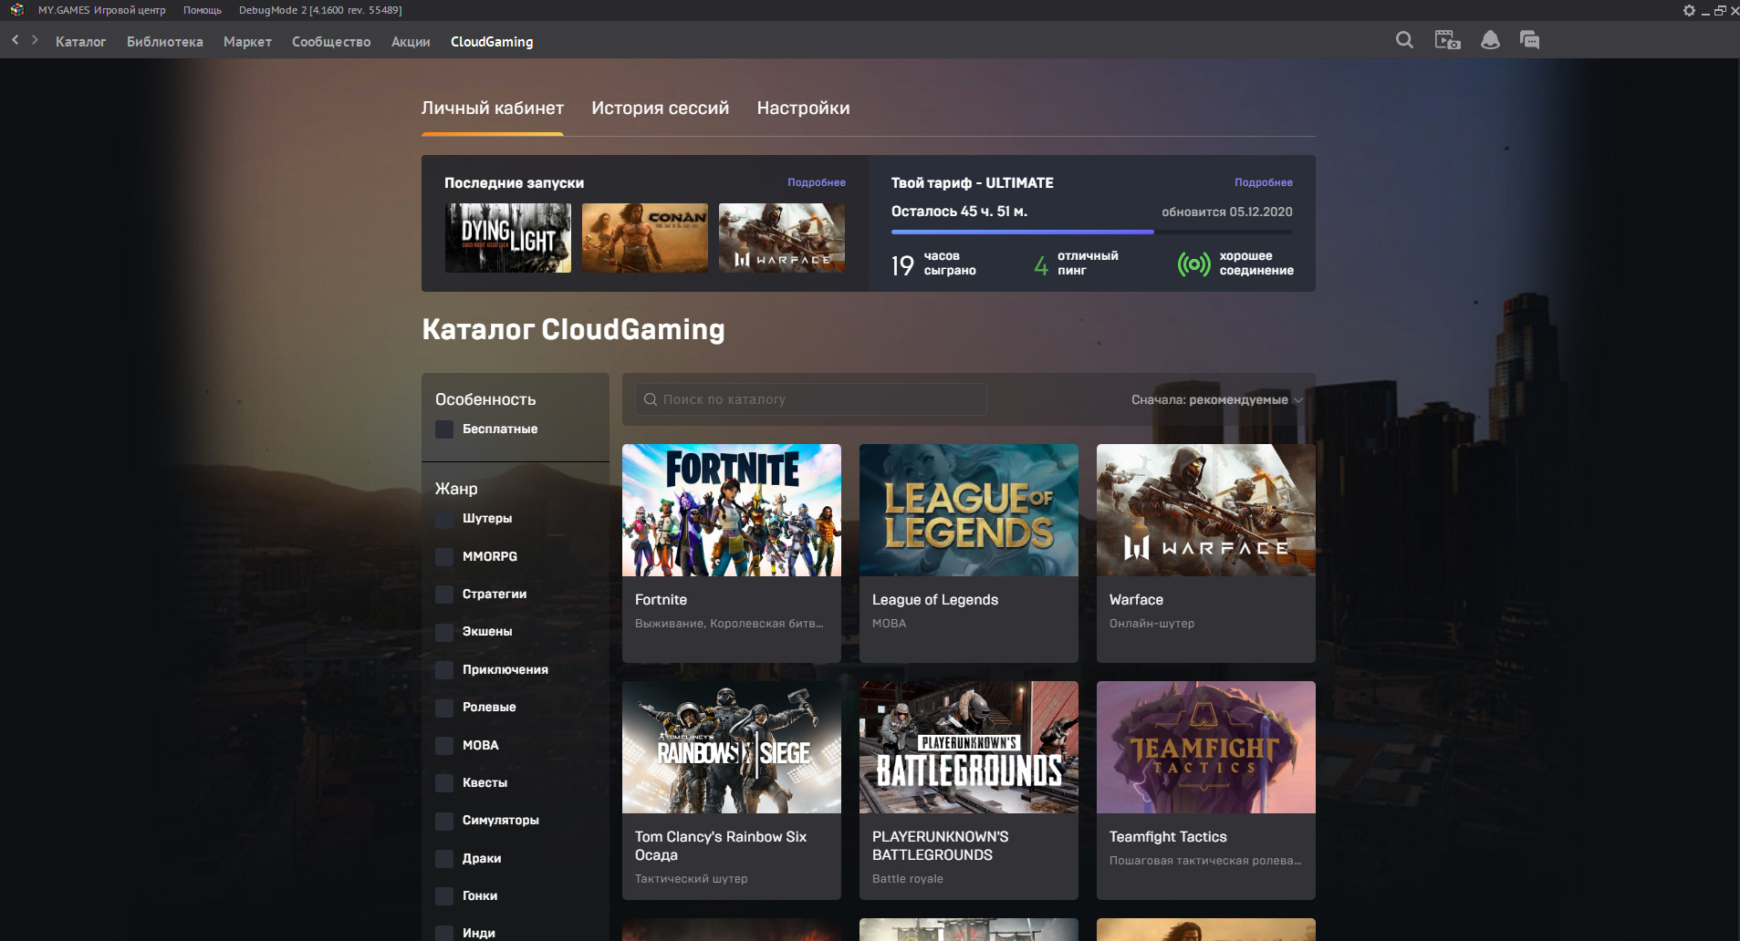Open Warface recent launch thumbnail
Viewport: 1740px width, 941px height.
tap(782, 238)
